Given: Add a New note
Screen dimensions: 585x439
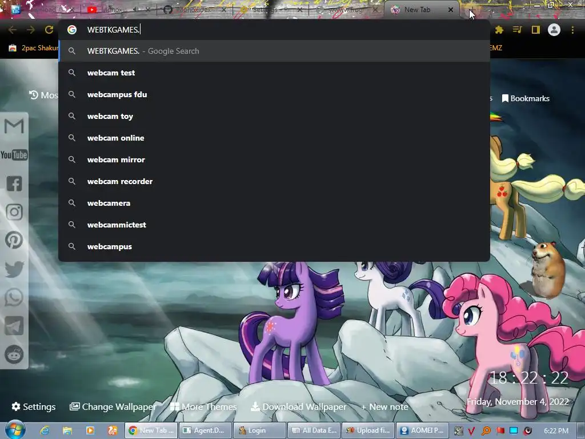Looking at the screenshot, I should point(384,406).
